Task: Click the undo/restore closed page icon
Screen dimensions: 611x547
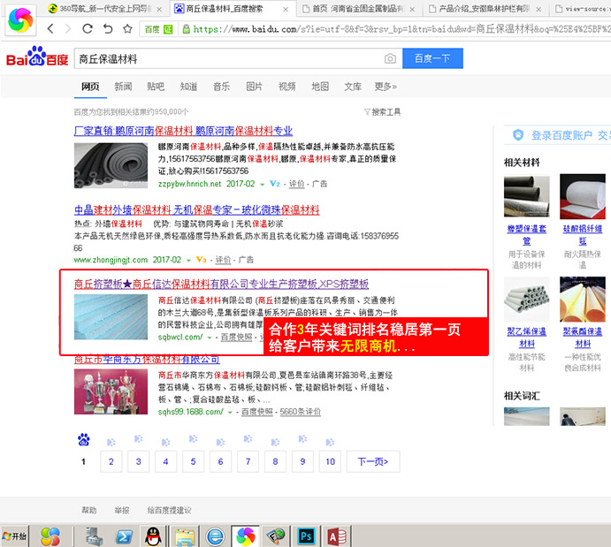Action: pyautogui.click(x=108, y=28)
